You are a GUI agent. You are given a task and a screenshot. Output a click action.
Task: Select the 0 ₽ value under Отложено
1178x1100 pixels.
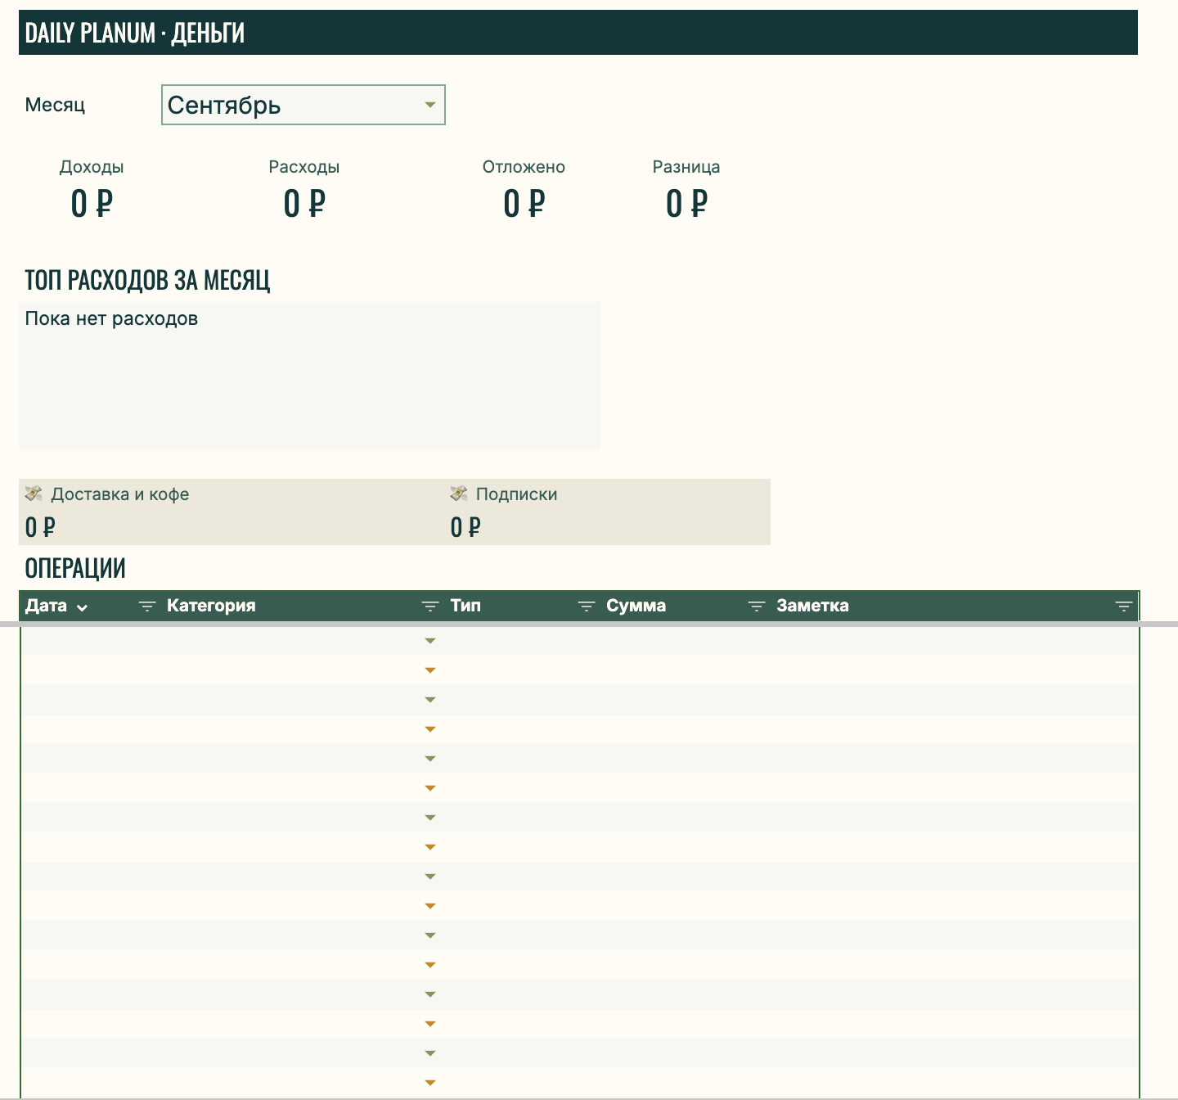click(524, 203)
